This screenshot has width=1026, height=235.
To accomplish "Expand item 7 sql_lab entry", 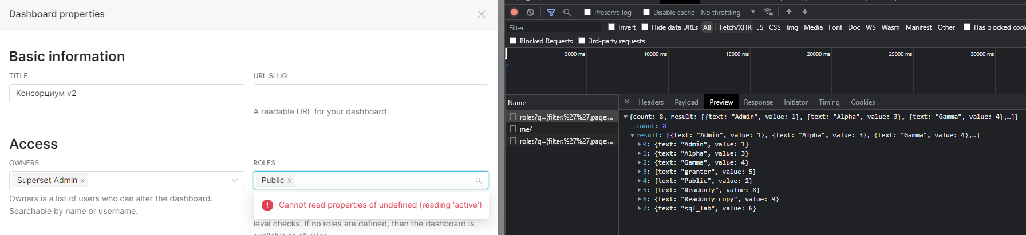I will [x=639, y=208].
